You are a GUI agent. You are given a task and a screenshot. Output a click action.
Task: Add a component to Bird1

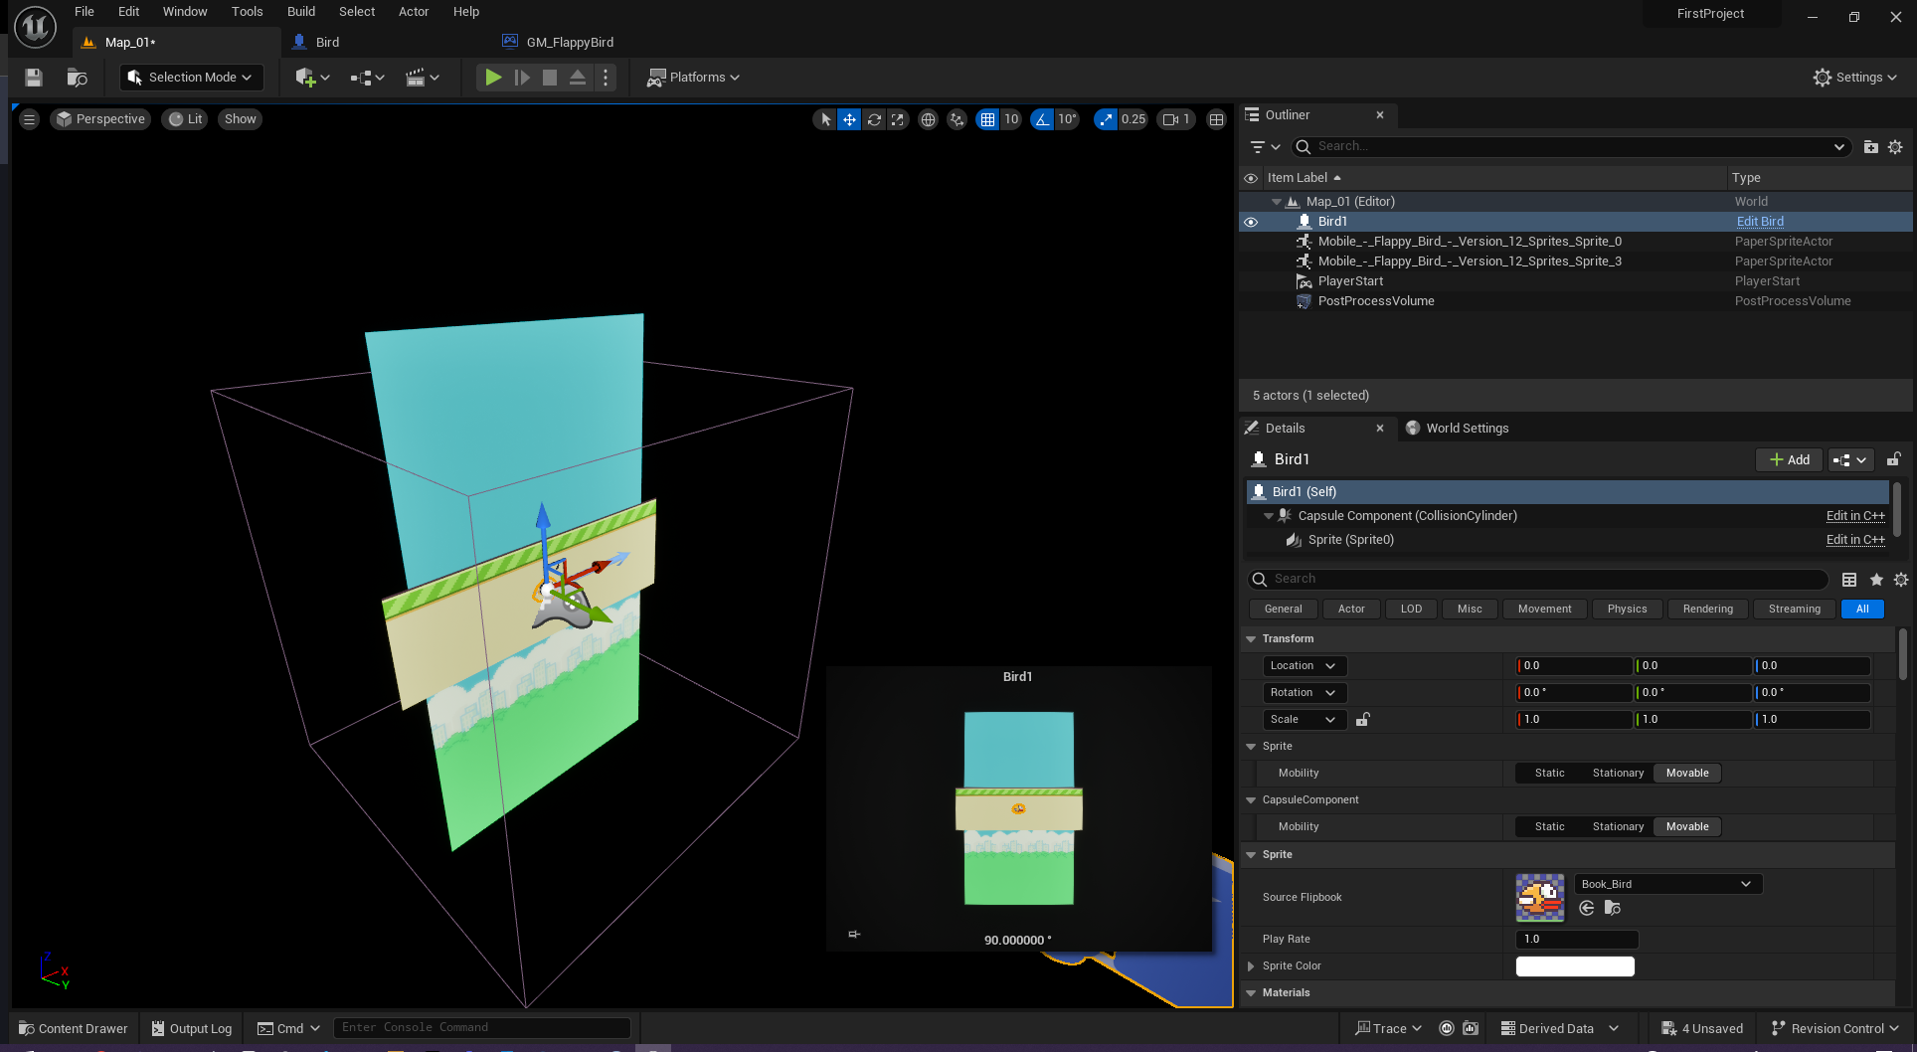[x=1790, y=460]
